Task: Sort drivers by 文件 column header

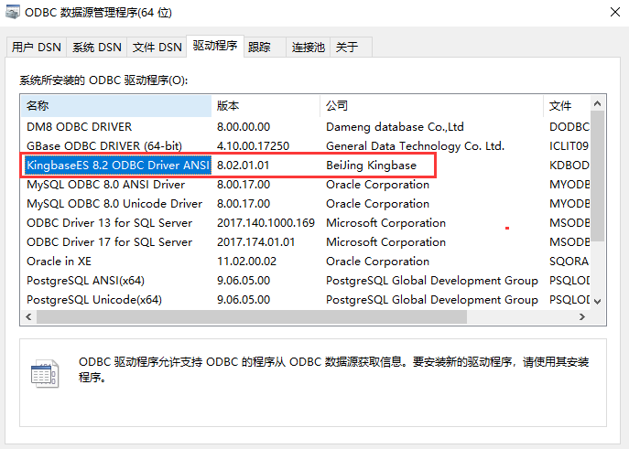Action: coord(567,106)
